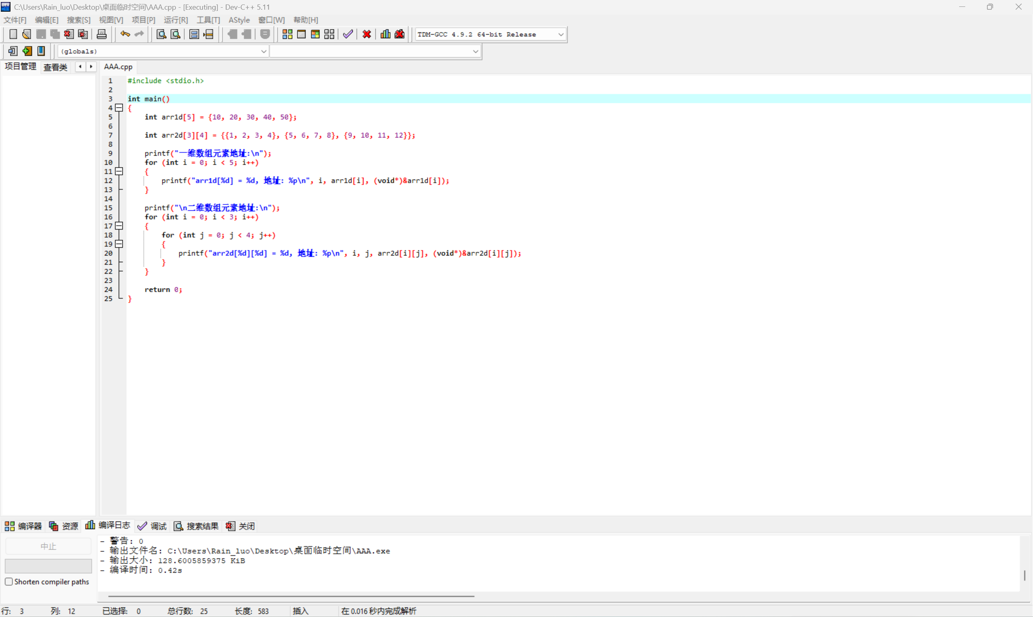Click the red X Stop execution icon
1033x617 pixels.
367,34
